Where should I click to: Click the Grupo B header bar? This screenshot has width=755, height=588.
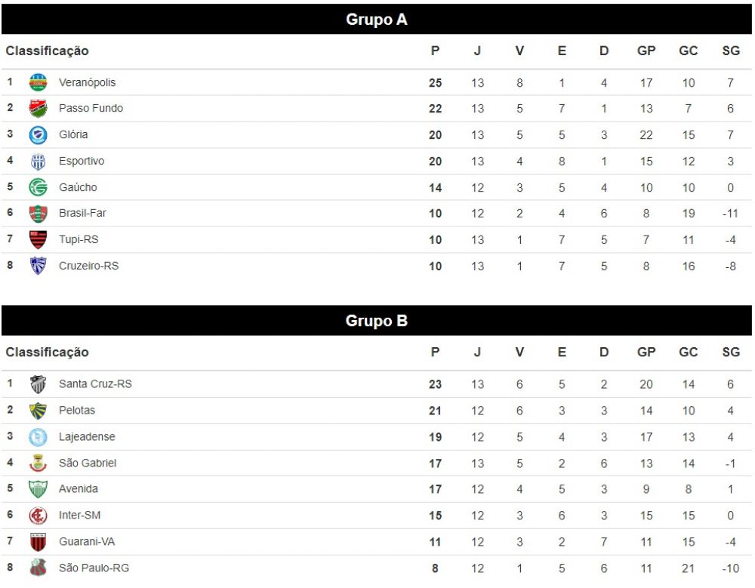[377, 321]
